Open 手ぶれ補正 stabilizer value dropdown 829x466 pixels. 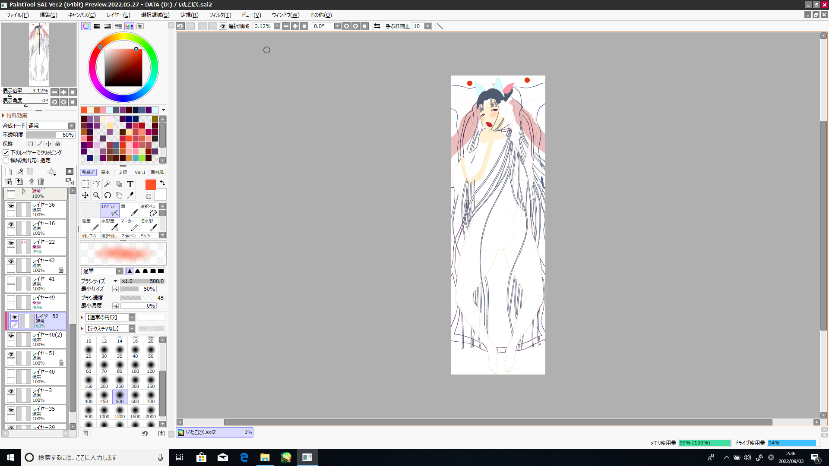(427, 26)
